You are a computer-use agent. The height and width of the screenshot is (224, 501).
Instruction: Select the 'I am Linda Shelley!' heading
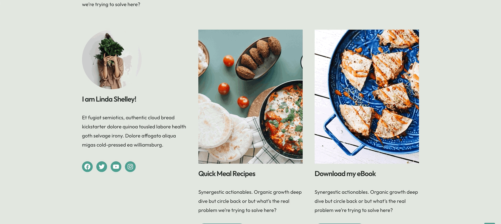tap(109, 99)
